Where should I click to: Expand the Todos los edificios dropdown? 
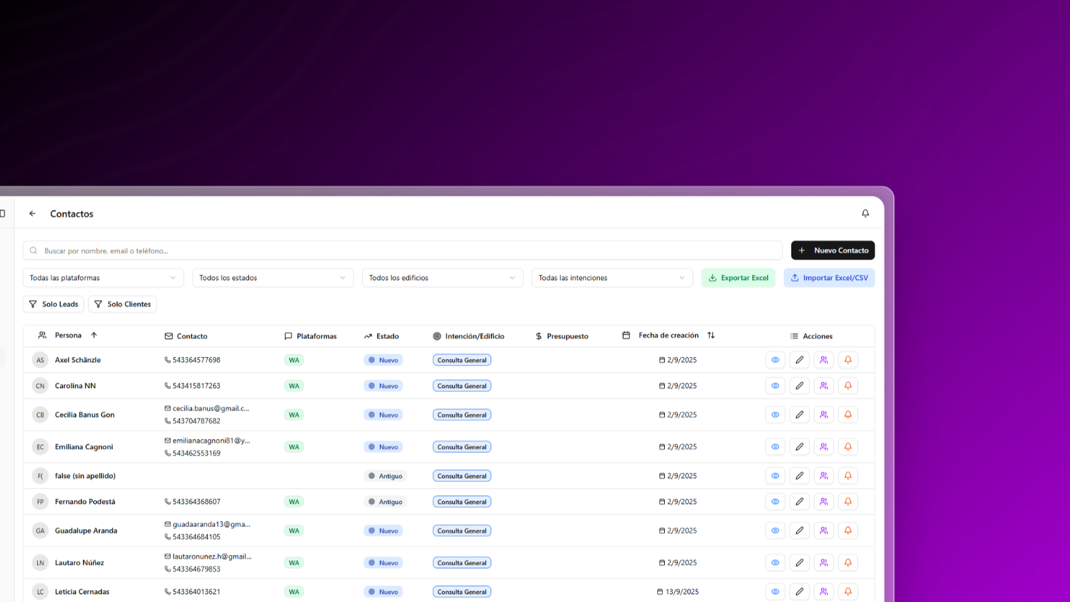(442, 277)
